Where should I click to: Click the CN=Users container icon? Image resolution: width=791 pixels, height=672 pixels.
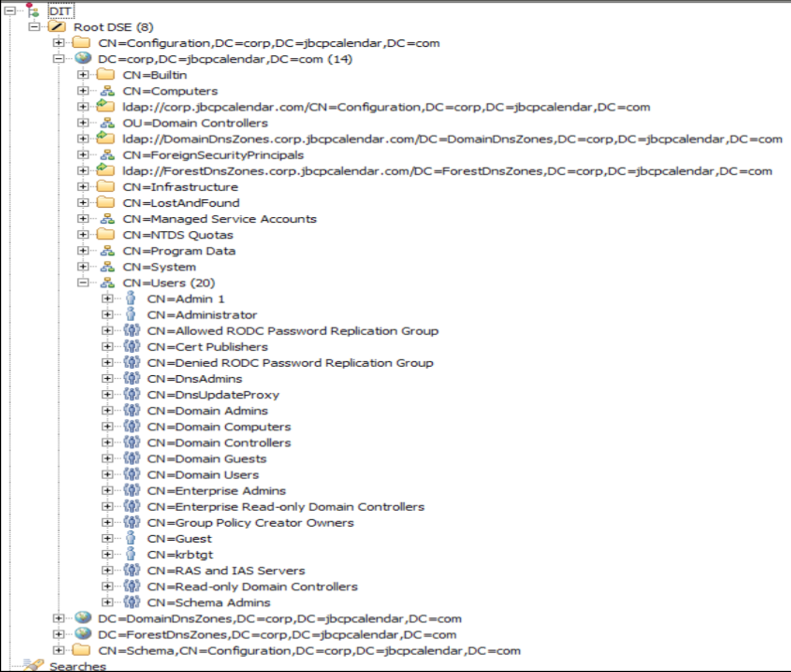107,282
